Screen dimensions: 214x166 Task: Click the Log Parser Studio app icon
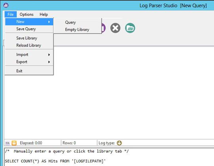(6, 6)
